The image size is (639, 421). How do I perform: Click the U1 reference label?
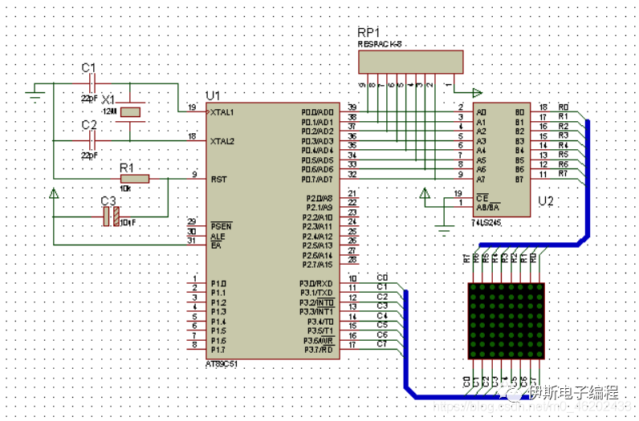[x=212, y=96]
